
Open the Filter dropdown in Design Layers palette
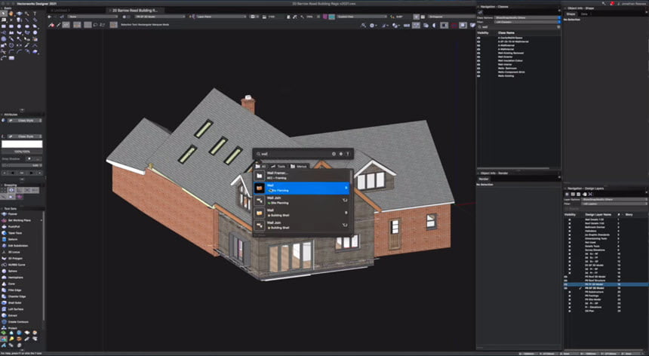pyautogui.click(x=614, y=204)
